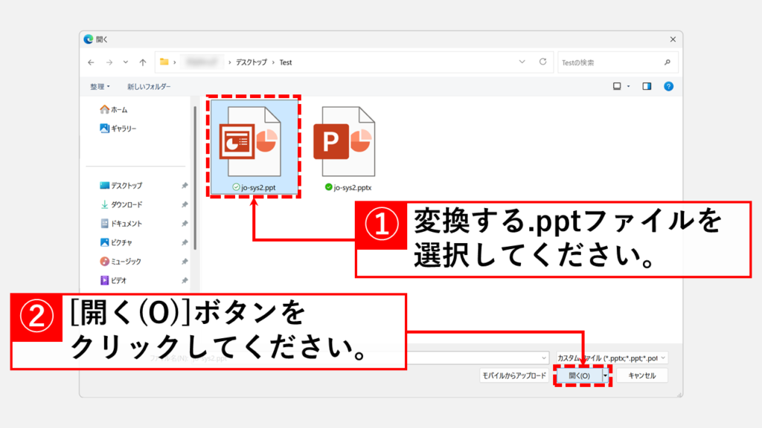The height and width of the screenshot is (428, 762).
Task: Open ダウンロード in the navigation pane
Action: (x=121, y=204)
